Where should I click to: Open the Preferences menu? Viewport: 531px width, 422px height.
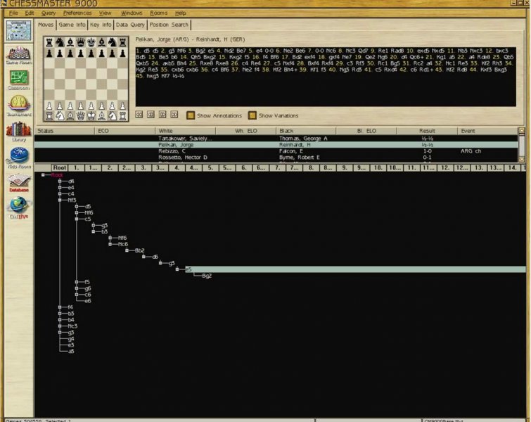click(77, 13)
